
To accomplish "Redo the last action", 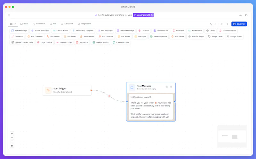I will tap(215, 24).
